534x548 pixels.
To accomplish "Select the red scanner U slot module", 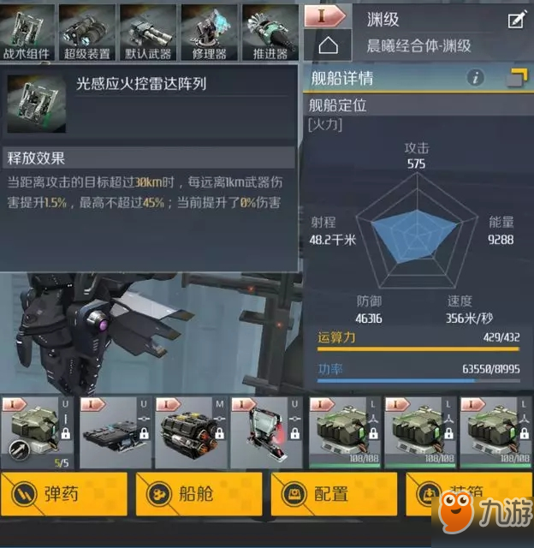I will (x=266, y=432).
